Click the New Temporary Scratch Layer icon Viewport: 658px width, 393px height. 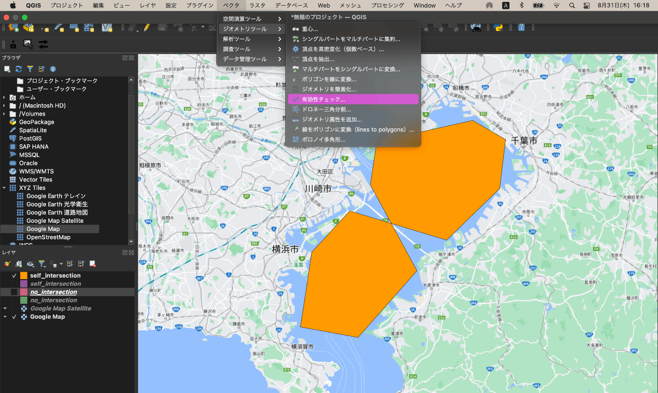74,27
